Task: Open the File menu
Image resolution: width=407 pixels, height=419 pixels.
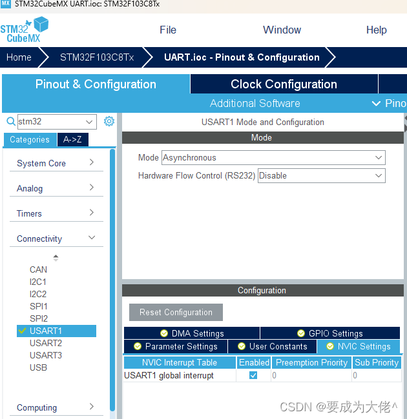Action: (168, 30)
